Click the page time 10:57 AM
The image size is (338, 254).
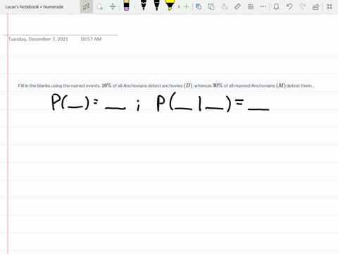click(x=91, y=39)
